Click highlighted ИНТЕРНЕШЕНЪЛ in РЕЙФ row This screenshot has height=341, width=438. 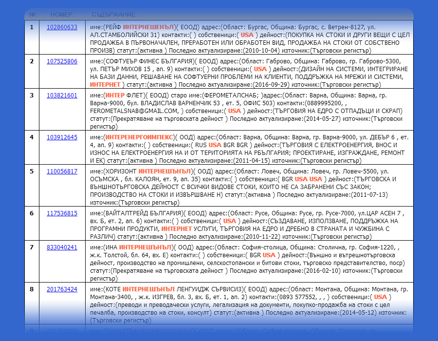coord(148,27)
